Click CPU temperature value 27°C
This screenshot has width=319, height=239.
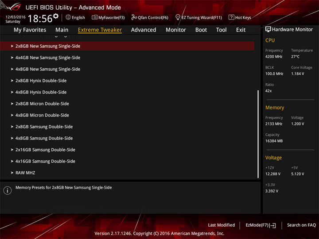295,57
